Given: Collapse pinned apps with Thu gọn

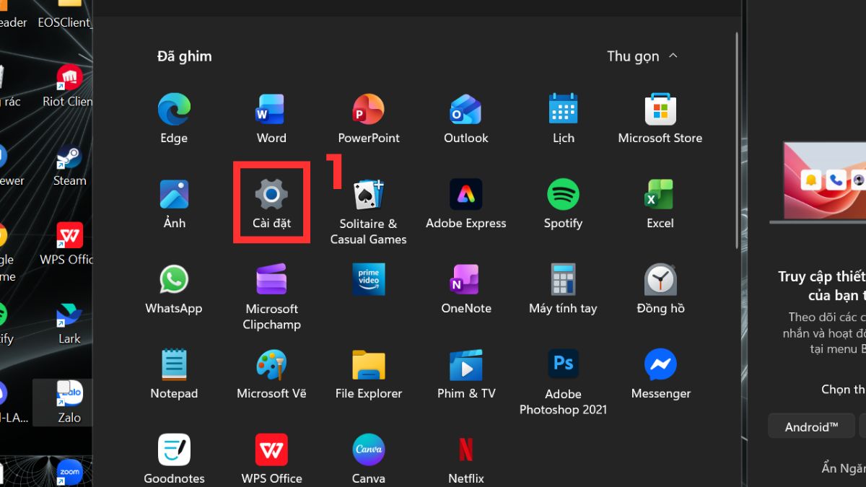Looking at the screenshot, I should (x=642, y=56).
